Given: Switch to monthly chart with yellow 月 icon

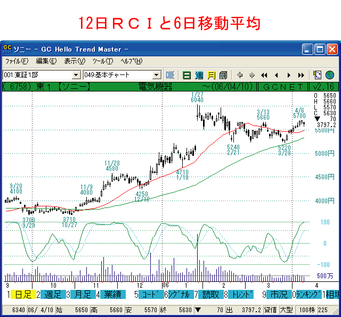Looking at the screenshot, I should pos(211,76).
